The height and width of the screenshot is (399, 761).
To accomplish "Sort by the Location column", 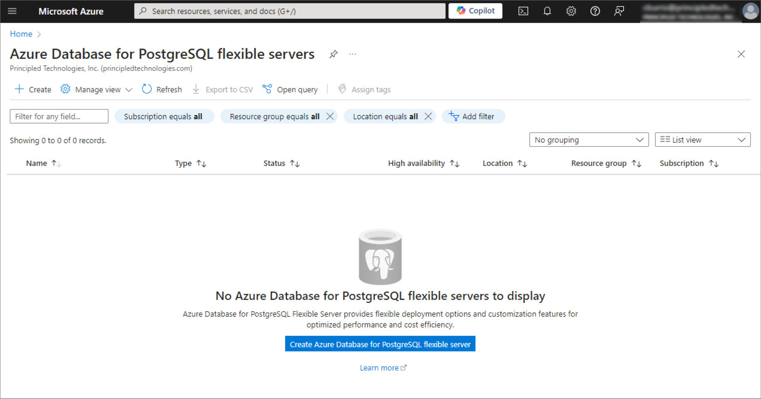I will 505,163.
